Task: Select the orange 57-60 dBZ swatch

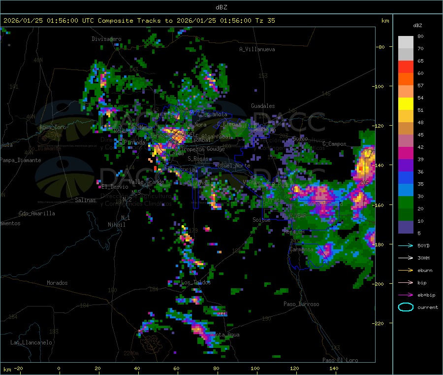Action: (x=406, y=79)
